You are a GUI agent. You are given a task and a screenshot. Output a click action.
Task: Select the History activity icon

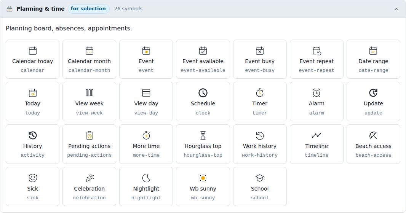pos(33,144)
